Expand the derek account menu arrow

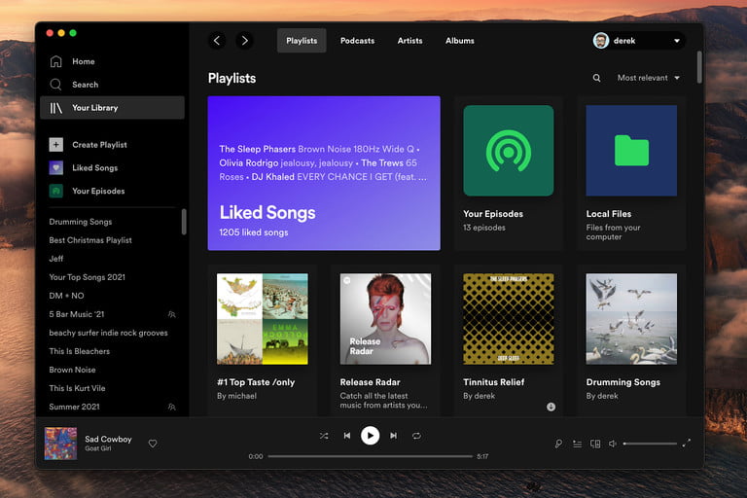tap(677, 41)
